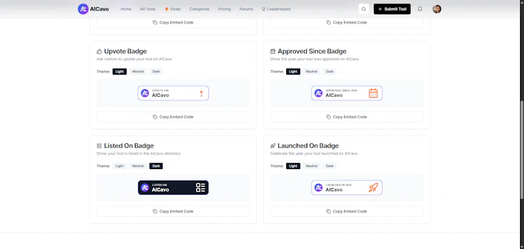
Task: Click the Launched in 2026 badge preview
Action: [x=346, y=187]
